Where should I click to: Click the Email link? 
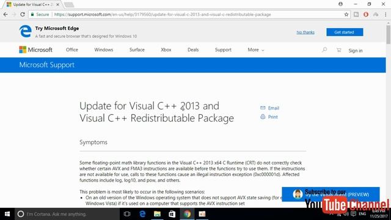click(273, 108)
